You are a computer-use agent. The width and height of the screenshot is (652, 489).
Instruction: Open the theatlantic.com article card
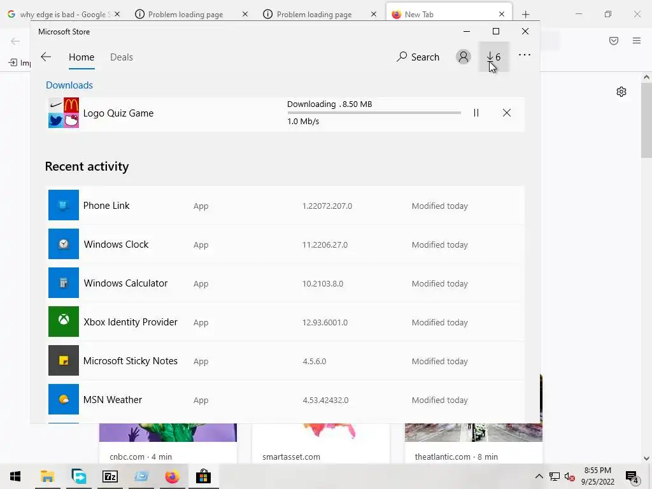[474, 443]
